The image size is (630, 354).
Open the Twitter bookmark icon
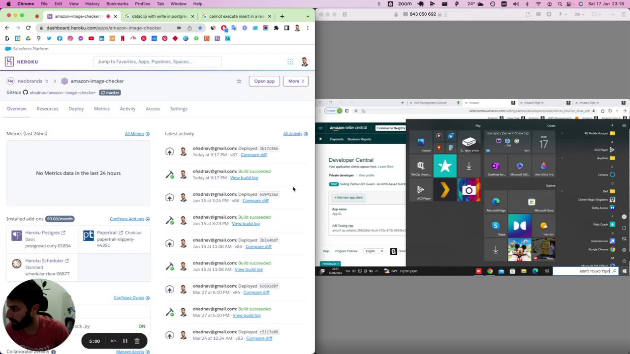[x=49, y=38]
